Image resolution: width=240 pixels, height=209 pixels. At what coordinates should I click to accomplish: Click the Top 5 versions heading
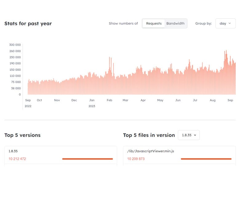click(x=22, y=135)
